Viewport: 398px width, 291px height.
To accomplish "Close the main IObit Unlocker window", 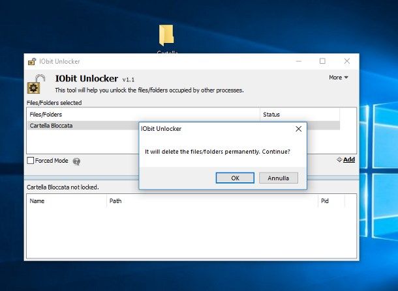I will click(346, 61).
